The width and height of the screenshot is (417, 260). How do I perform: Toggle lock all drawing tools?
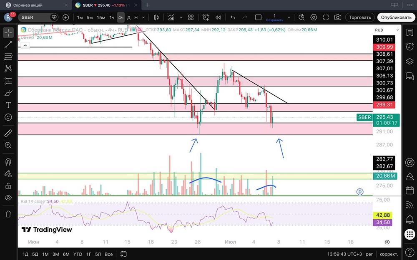click(8, 186)
